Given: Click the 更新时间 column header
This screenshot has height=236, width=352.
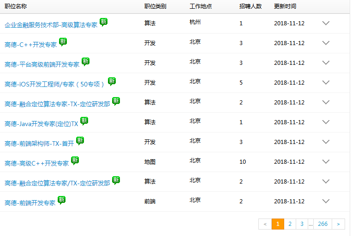Looking at the screenshot, I should click(285, 6).
